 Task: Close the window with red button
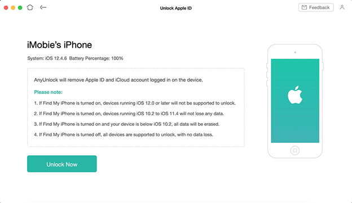point(6,8)
